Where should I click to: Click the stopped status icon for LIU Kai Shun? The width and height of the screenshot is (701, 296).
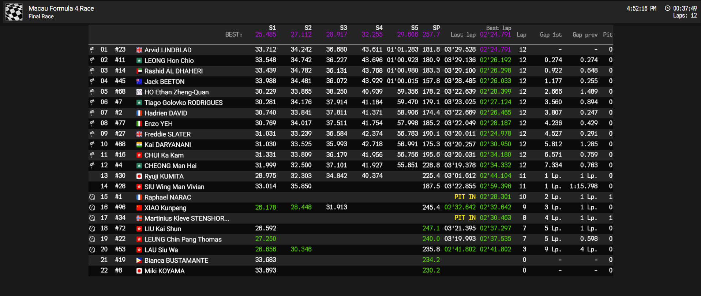click(x=92, y=229)
